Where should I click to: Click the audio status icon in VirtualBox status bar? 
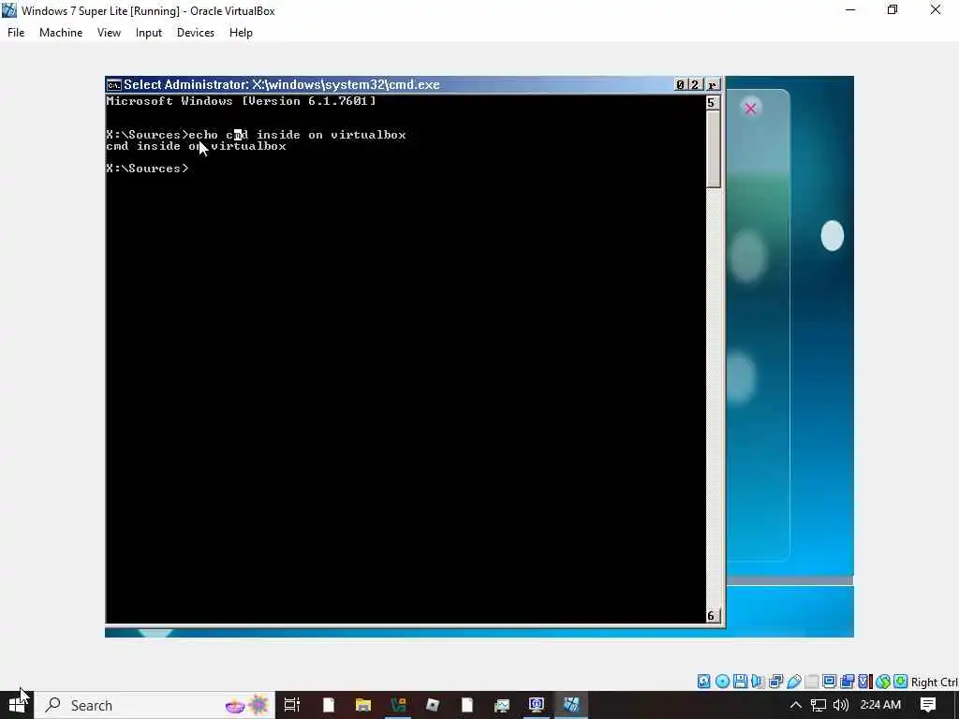[758, 682]
